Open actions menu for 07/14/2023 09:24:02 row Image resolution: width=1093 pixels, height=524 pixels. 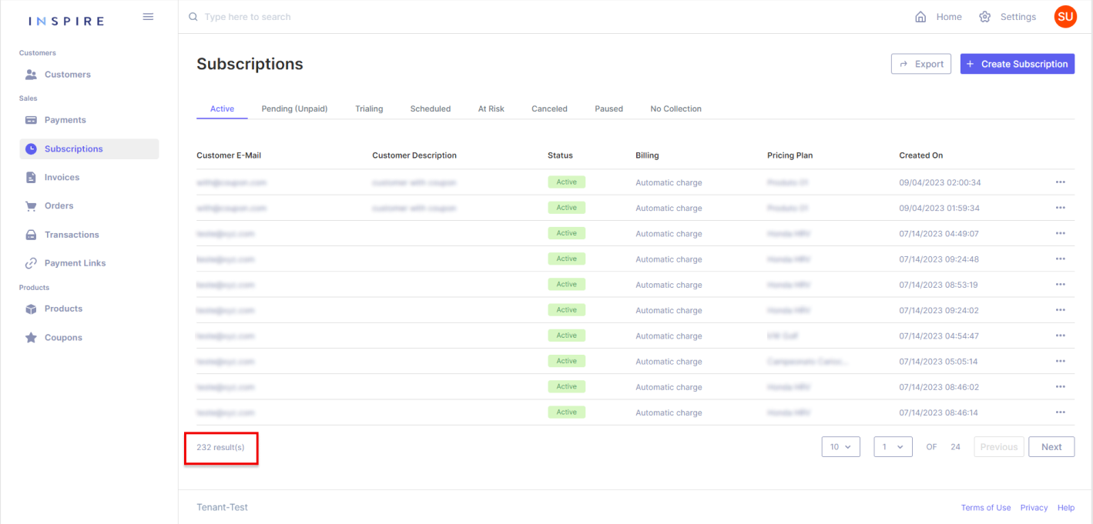click(x=1060, y=310)
